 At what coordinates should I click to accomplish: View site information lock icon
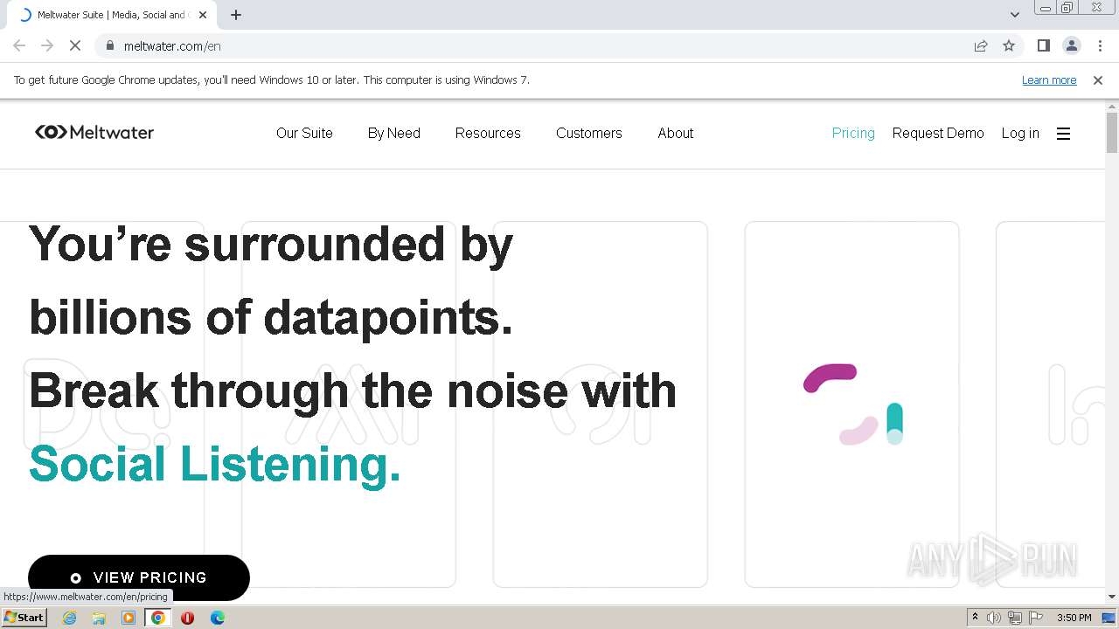pyautogui.click(x=109, y=45)
